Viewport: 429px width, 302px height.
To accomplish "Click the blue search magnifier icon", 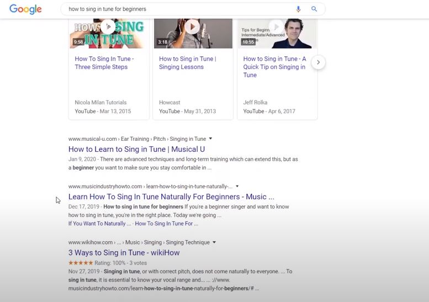I will 314,9.
